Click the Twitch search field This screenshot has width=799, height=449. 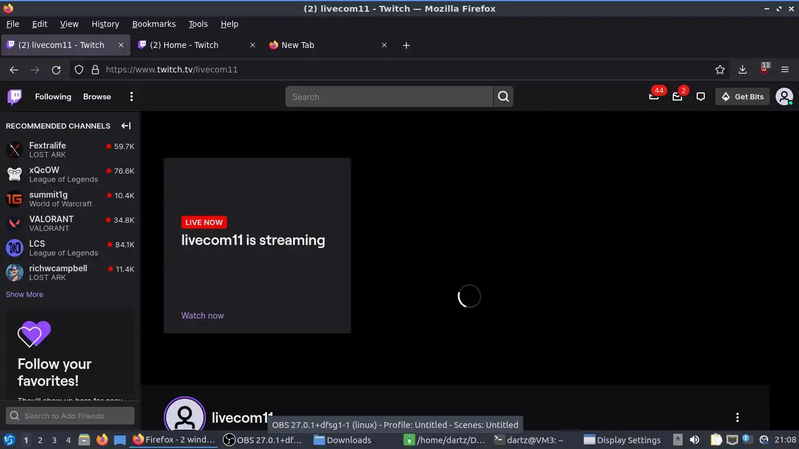tap(389, 97)
